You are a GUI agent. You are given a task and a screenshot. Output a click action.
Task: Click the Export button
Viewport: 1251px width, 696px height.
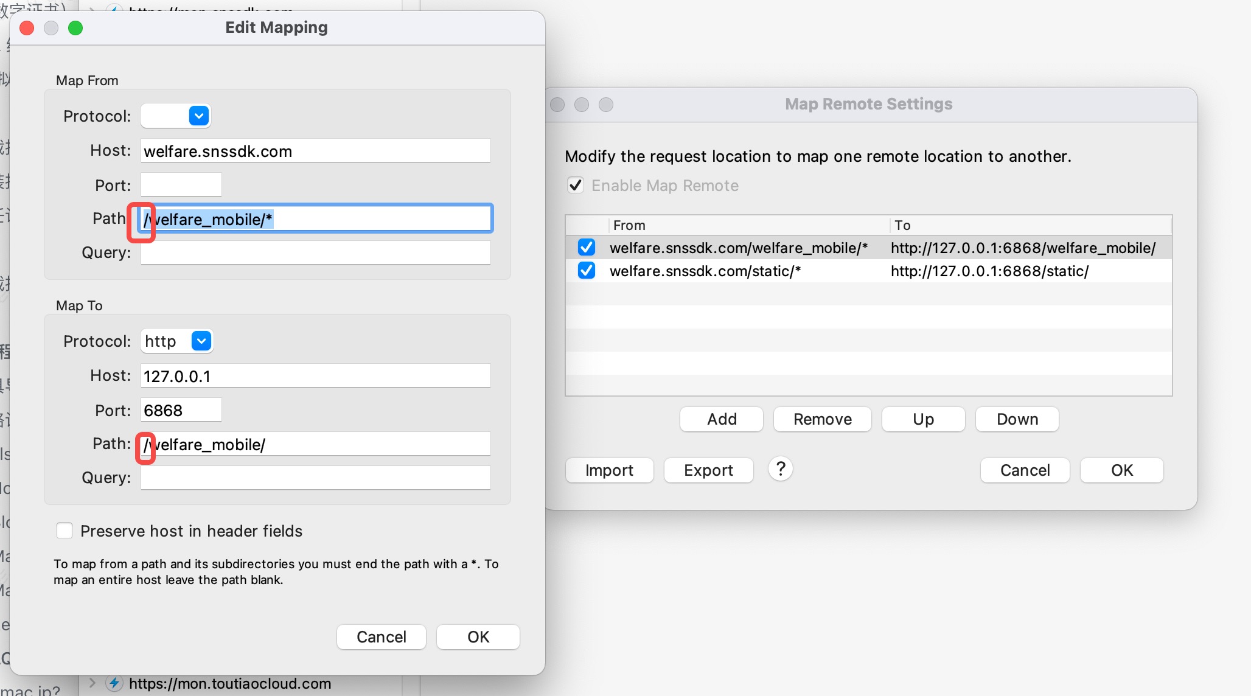click(708, 470)
